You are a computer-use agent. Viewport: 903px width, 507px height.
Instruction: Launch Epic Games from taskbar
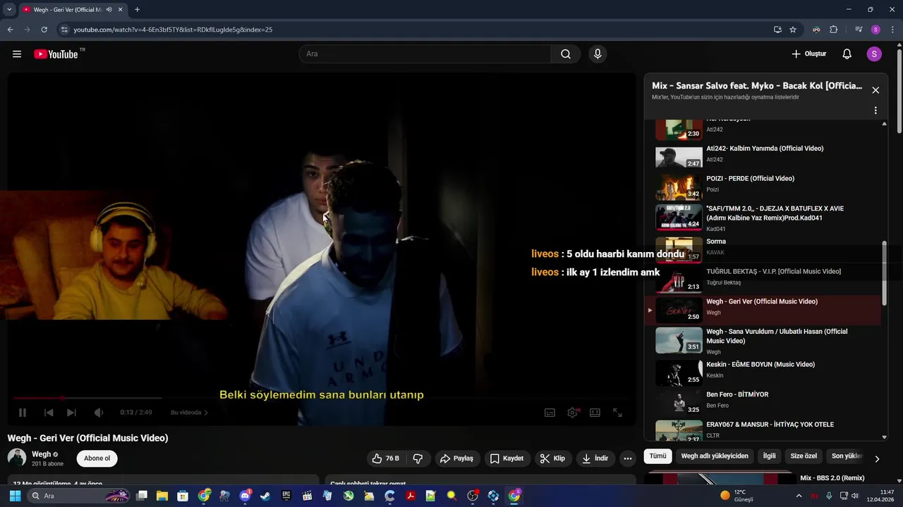pos(286,496)
